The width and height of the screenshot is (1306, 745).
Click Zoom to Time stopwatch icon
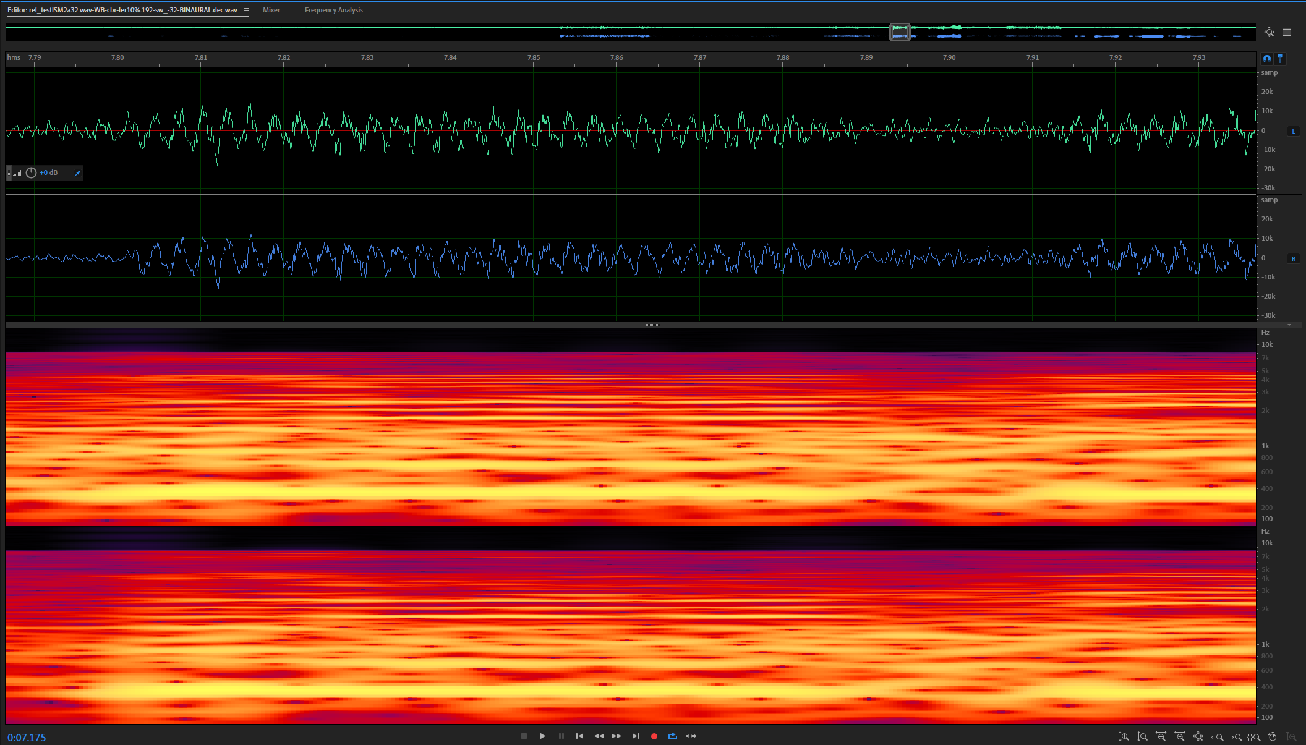coord(1272,736)
